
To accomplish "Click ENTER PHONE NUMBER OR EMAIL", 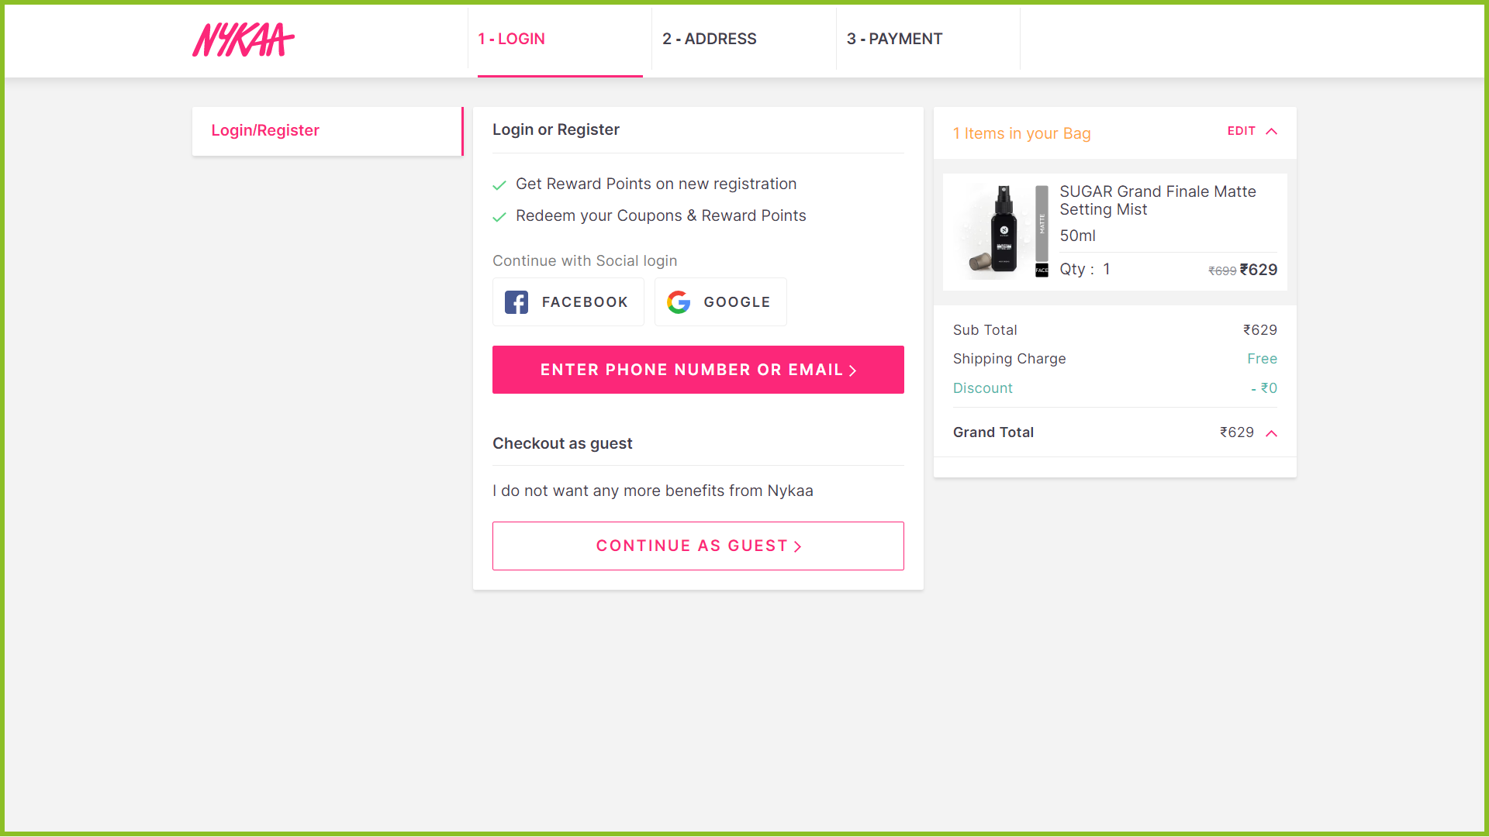I will pos(697,370).
